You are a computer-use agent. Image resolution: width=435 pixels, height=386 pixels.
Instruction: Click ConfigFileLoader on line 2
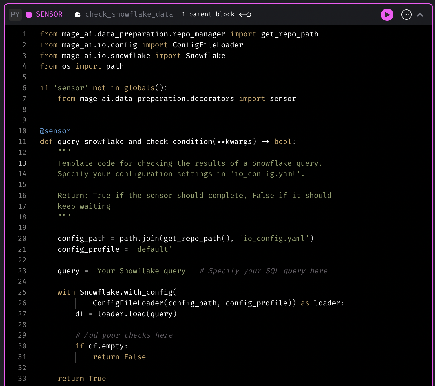click(208, 45)
